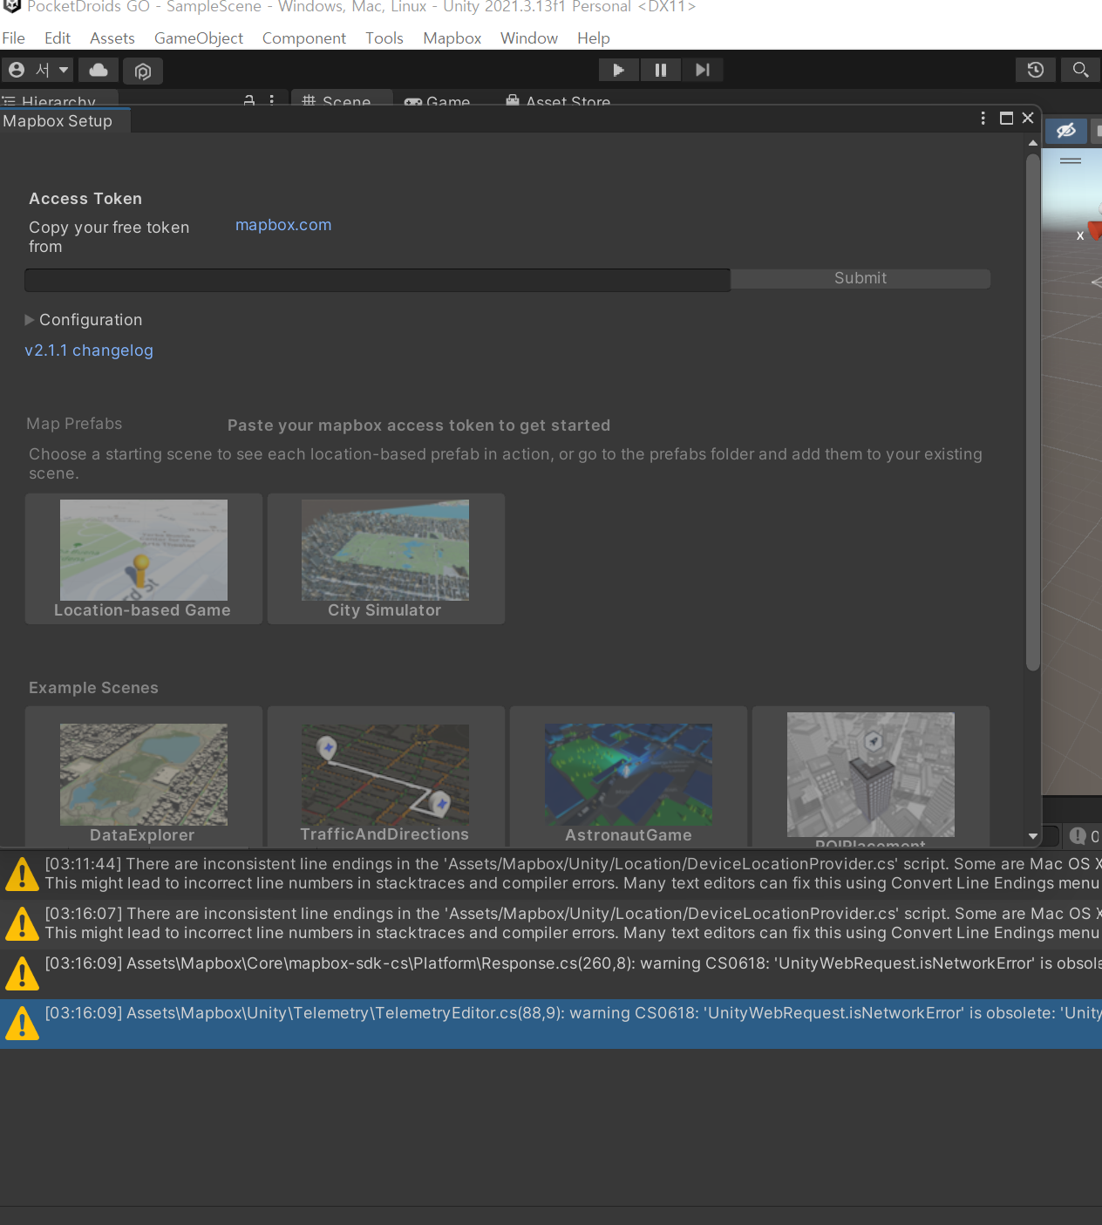This screenshot has width=1102, height=1225.
Task: Toggle the console error count icon
Action: (1084, 836)
